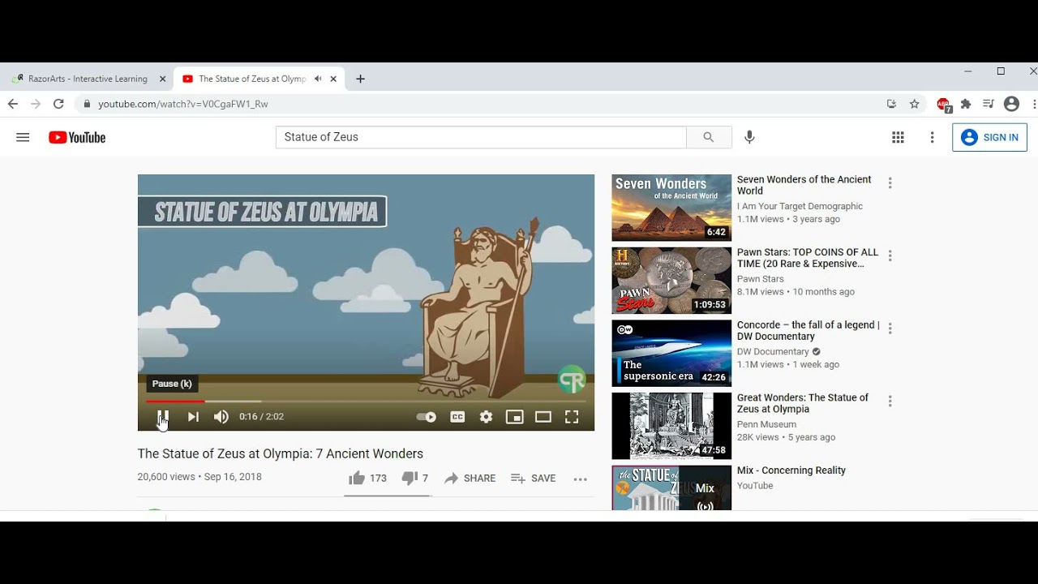Click the SAVE to playlist button
The width and height of the screenshot is (1038, 584).
tap(533, 479)
